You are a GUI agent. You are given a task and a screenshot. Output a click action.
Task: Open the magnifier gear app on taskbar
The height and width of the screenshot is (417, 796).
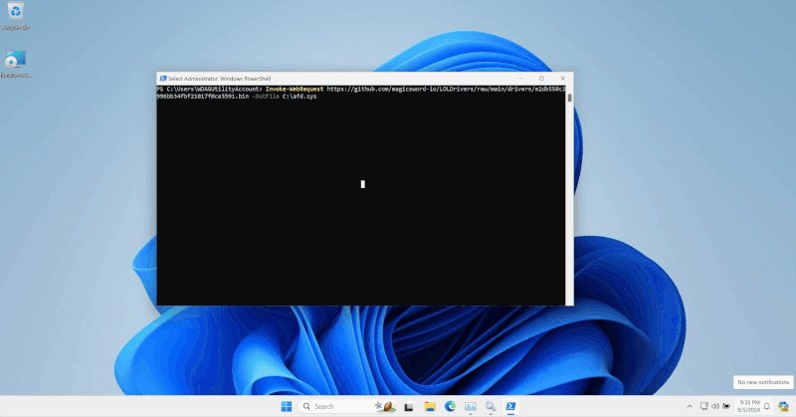coord(491,406)
